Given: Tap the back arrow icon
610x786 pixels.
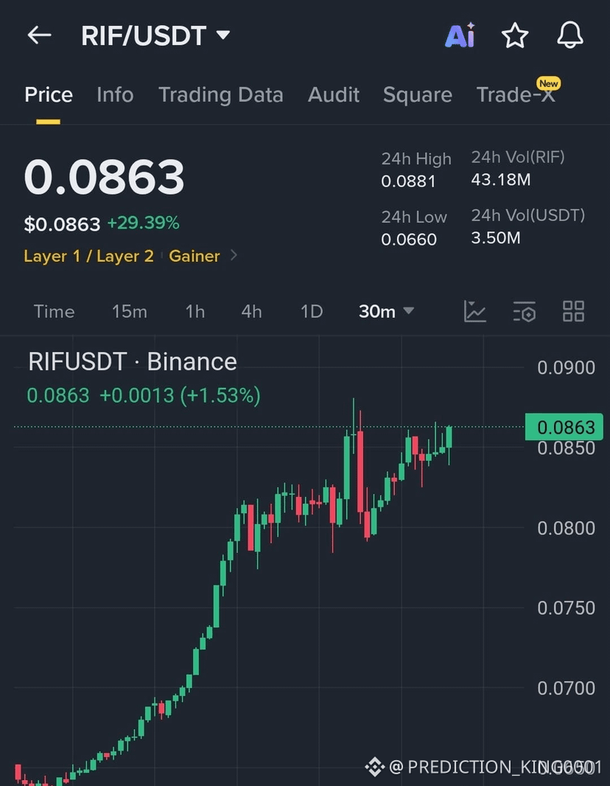Looking at the screenshot, I should (39, 35).
